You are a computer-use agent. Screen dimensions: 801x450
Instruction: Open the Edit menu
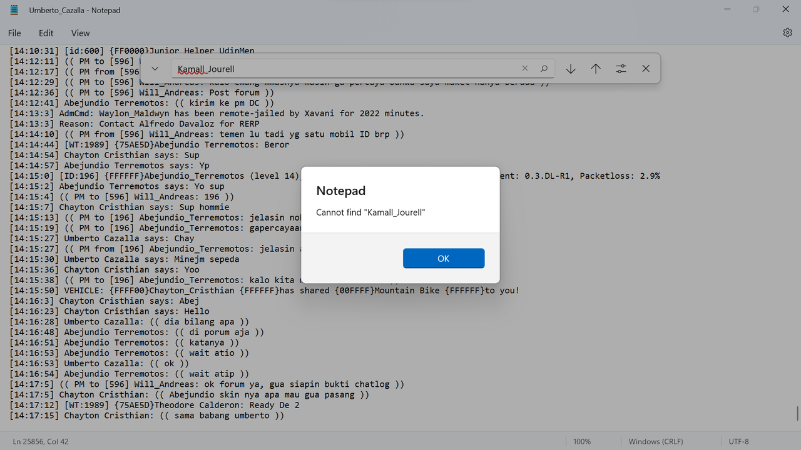tap(46, 33)
